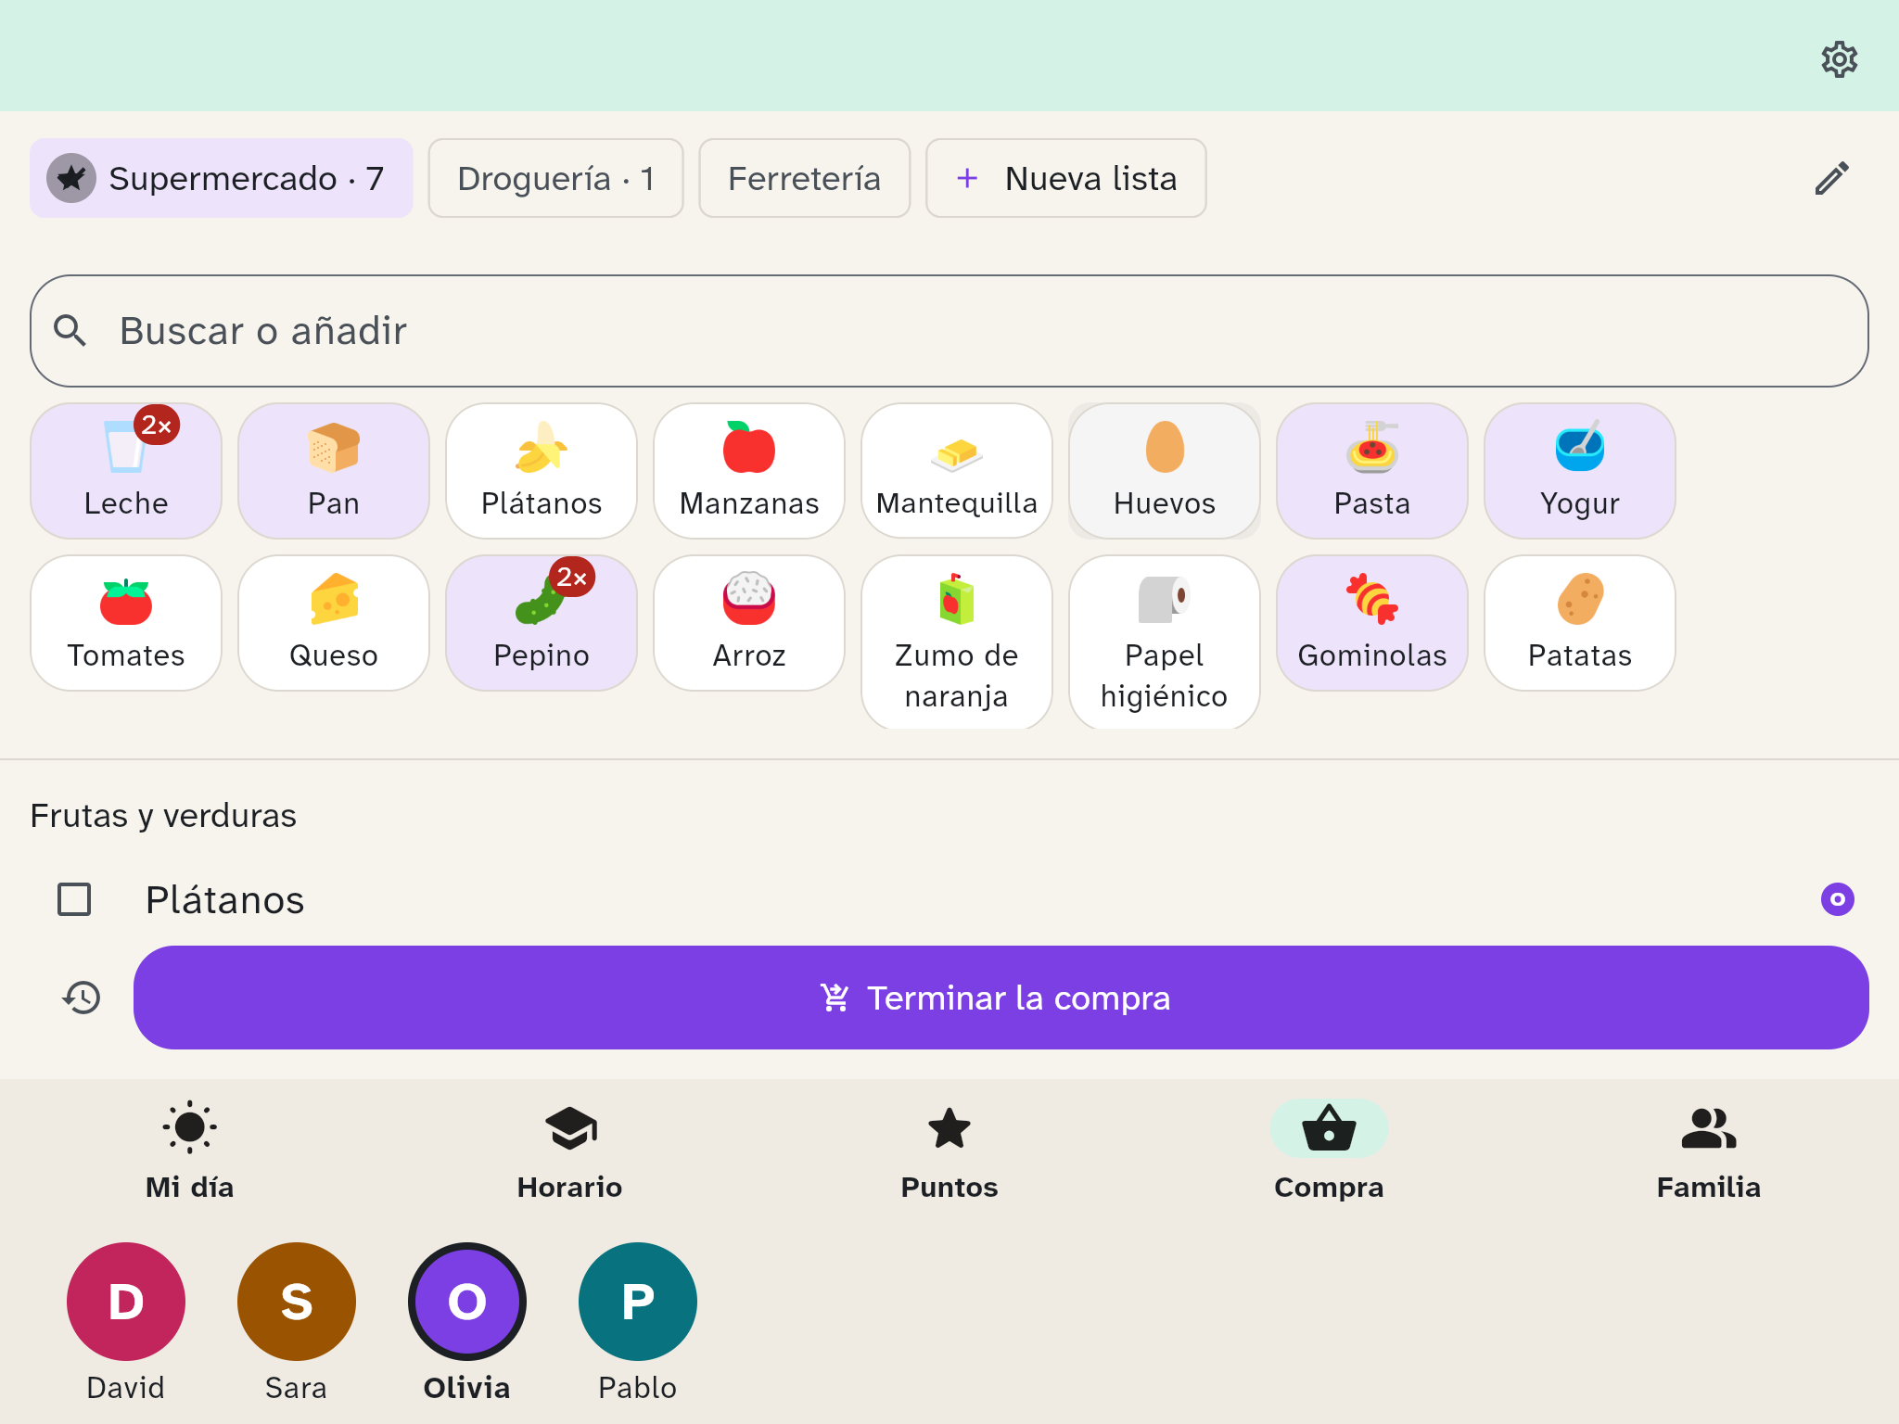
Task: Tap the Leche milk item tile
Action: pyautogui.click(x=126, y=471)
